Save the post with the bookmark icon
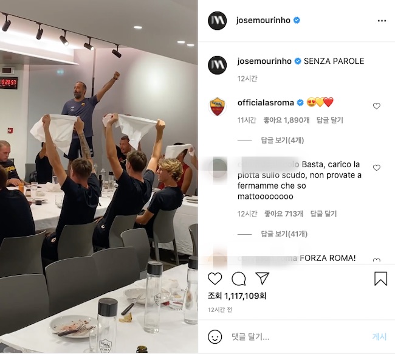This screenshot has height=354, width=395. tap(380, 279)
